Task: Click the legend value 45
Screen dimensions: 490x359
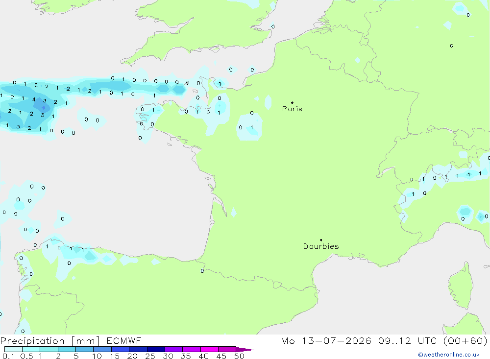Action: [x=221, y=356]
